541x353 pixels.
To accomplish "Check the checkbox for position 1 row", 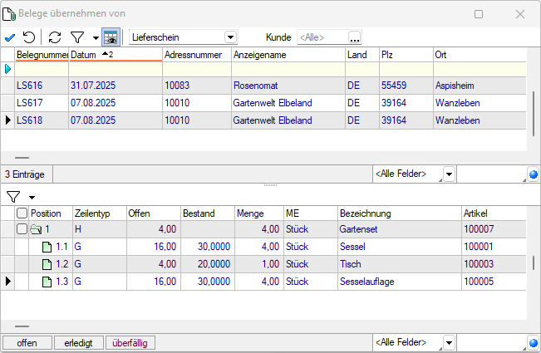I will 22,228.
